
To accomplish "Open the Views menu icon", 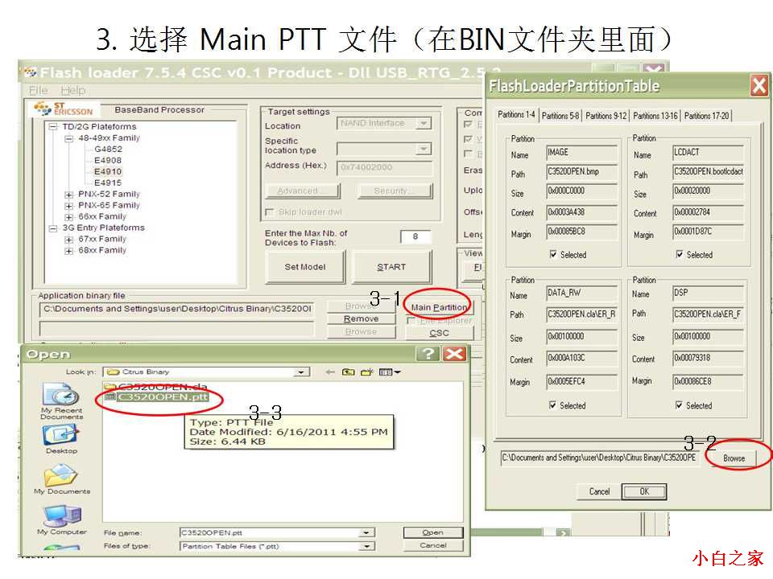I will click(390, 372).
